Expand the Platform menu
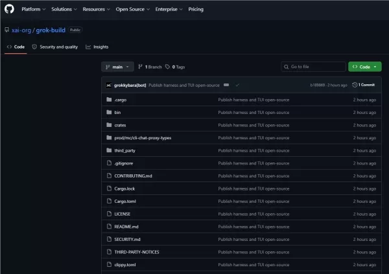This screenshot has width=389, height=274. click(x=34, y=9)
